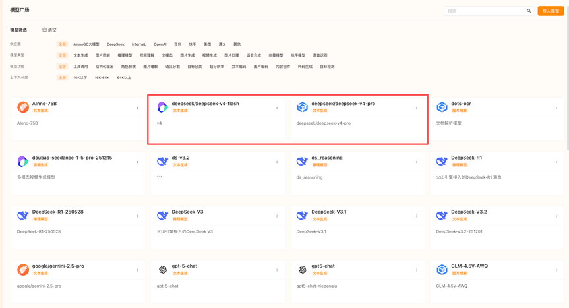The image size is (569, 308).
Task: Click the 清空 clear filters icon
Action: pos(45,30)
